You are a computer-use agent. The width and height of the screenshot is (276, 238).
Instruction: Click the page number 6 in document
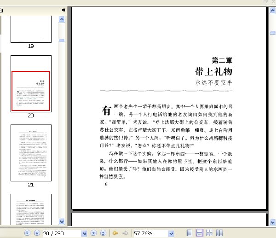(x=106, y=184)
